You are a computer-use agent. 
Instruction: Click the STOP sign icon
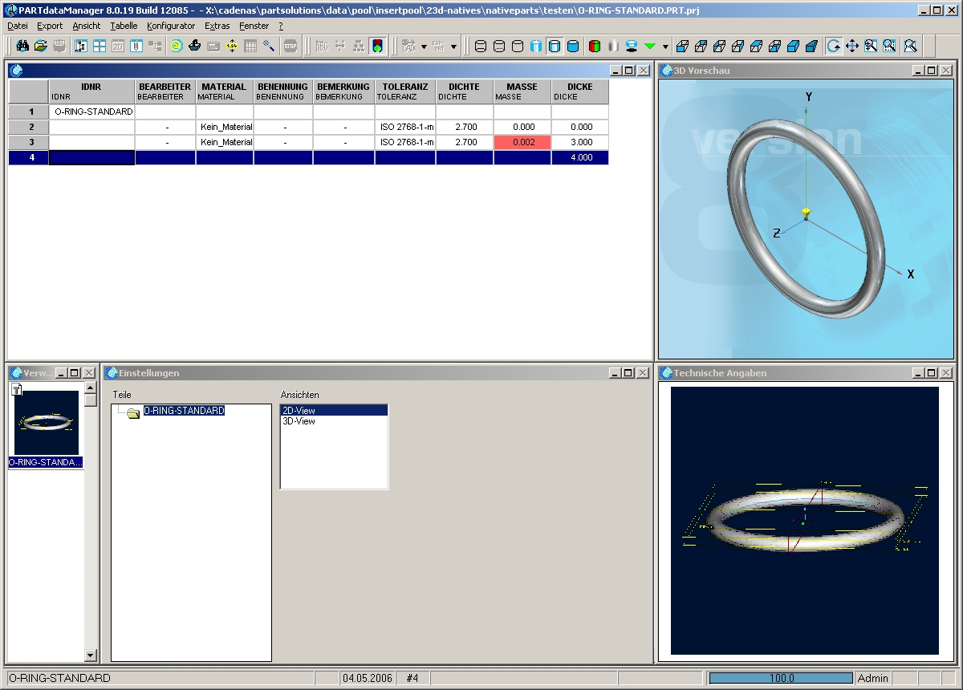291,47
